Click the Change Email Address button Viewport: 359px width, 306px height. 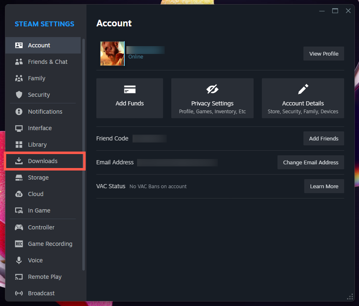310,162
